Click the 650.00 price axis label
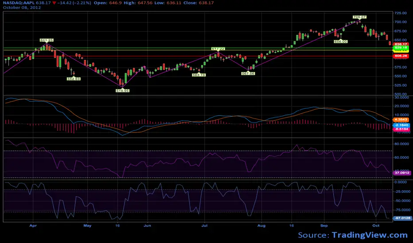This screenshot has height=243, width=413. point(400,40)
